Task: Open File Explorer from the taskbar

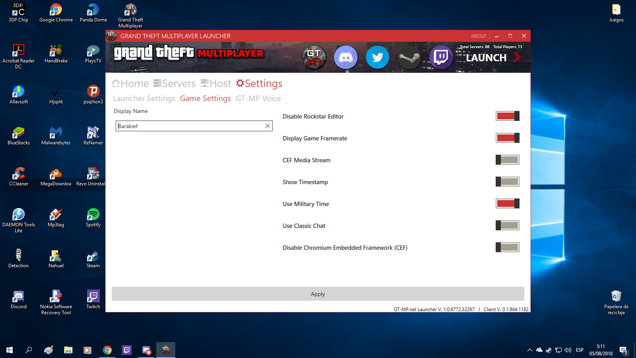Action: pos(68,350)
